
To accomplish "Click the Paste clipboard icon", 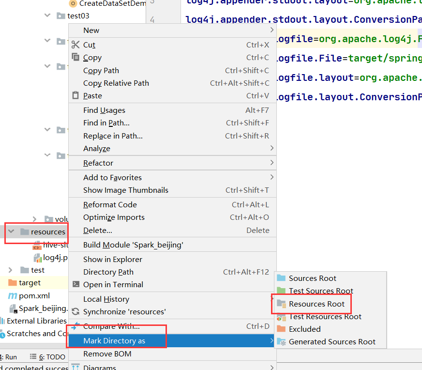I will point(75,95).
